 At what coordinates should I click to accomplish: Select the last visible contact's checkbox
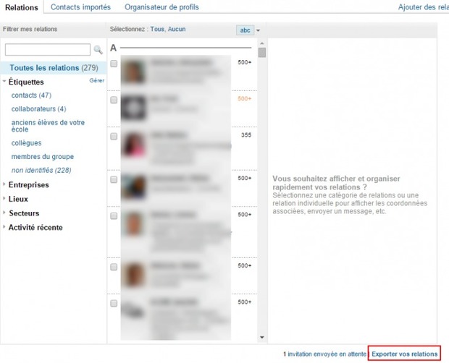[114, 304]
